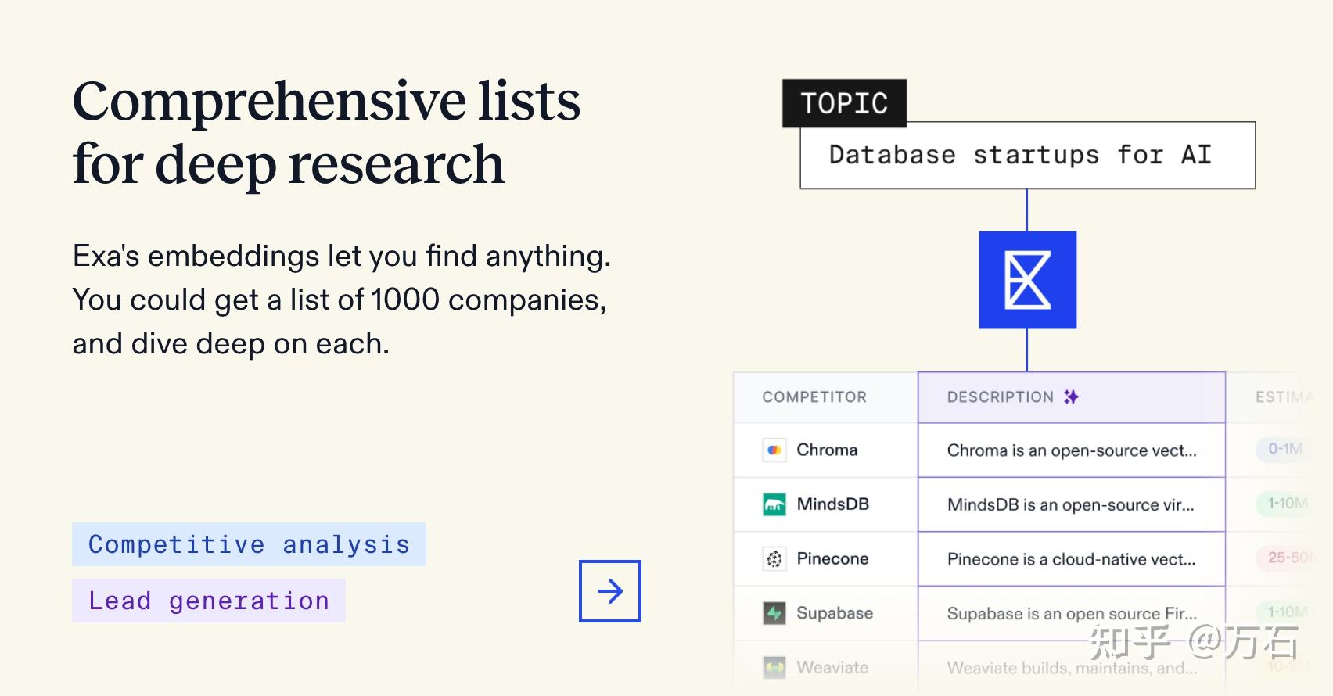The height and width of the screenshot is (696, 1333).
Task: Click the 1-10M badge beside MindsDB
Action: click(1283, 504)
